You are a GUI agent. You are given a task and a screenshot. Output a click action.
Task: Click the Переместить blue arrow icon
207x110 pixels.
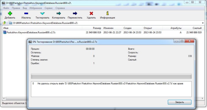click(x=75, y=13)
